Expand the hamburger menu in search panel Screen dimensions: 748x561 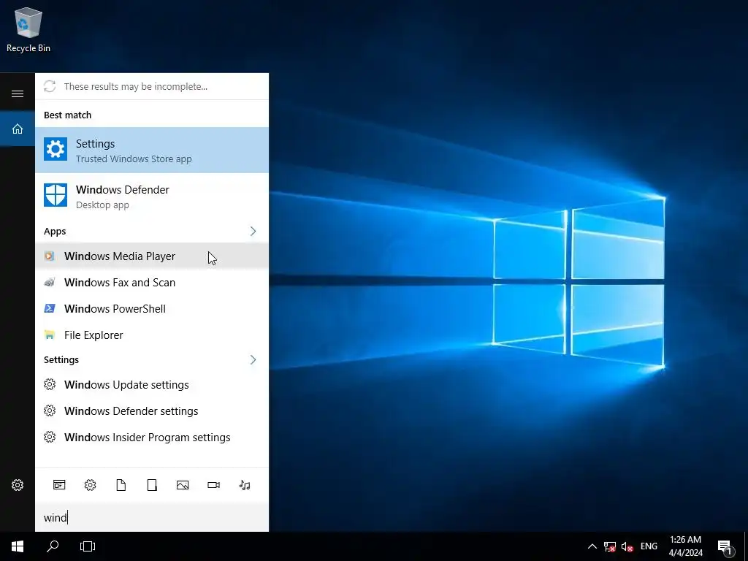coord(18,93)
